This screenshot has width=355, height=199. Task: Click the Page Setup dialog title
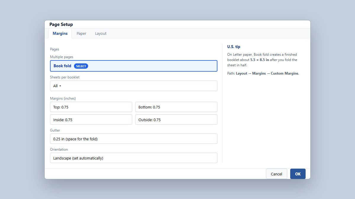[61, 24]
